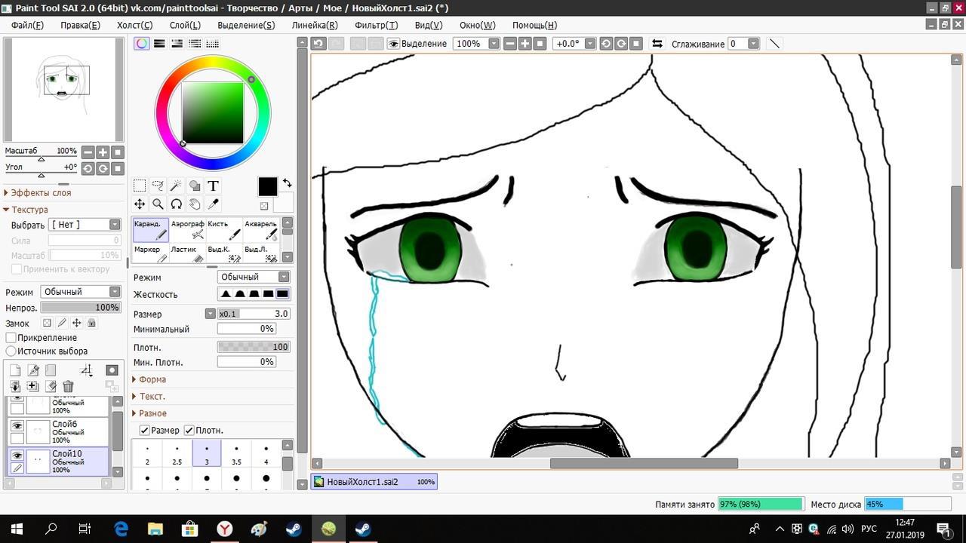Select the Источник выбора radio option

tap(11, 351)
